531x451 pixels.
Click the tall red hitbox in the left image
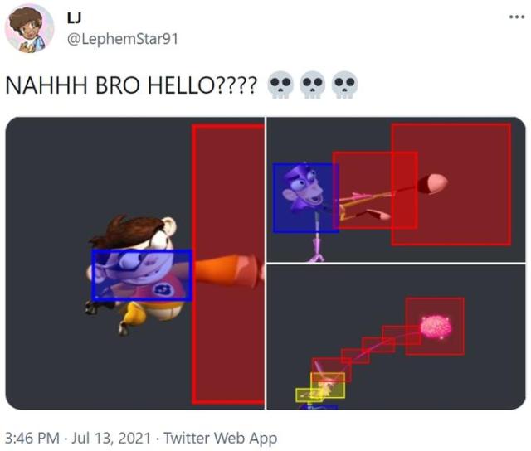[x=228, y=264]
